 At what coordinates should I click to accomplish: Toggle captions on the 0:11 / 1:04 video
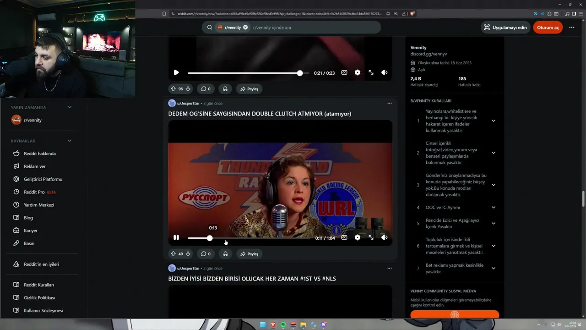click(344, 237)
